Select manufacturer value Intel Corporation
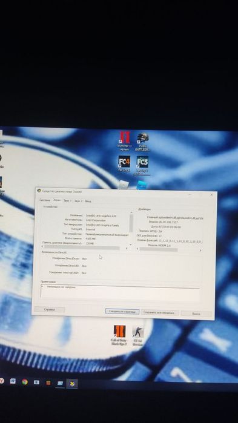Viewport: 238px width, 423px height. click(x=96, y=221)
